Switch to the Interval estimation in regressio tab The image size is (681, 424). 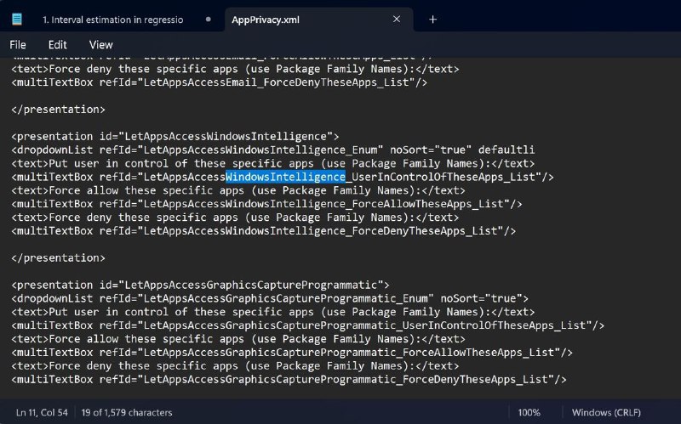pos(112,20)
